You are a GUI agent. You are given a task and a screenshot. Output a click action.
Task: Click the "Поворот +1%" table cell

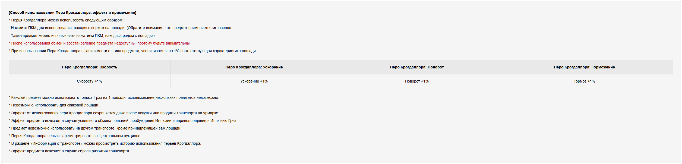pos(417,81)
